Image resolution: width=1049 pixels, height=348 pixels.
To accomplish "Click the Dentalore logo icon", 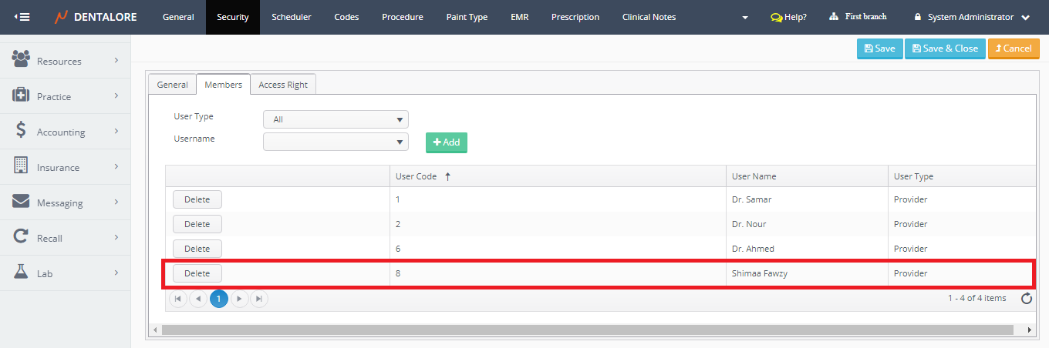I will [x=61, y=17].
